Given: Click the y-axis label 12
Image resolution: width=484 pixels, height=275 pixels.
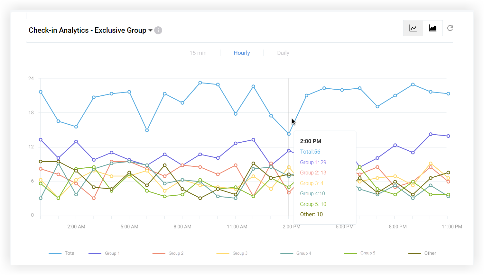Looking at the screenshot, I should 31,147.
